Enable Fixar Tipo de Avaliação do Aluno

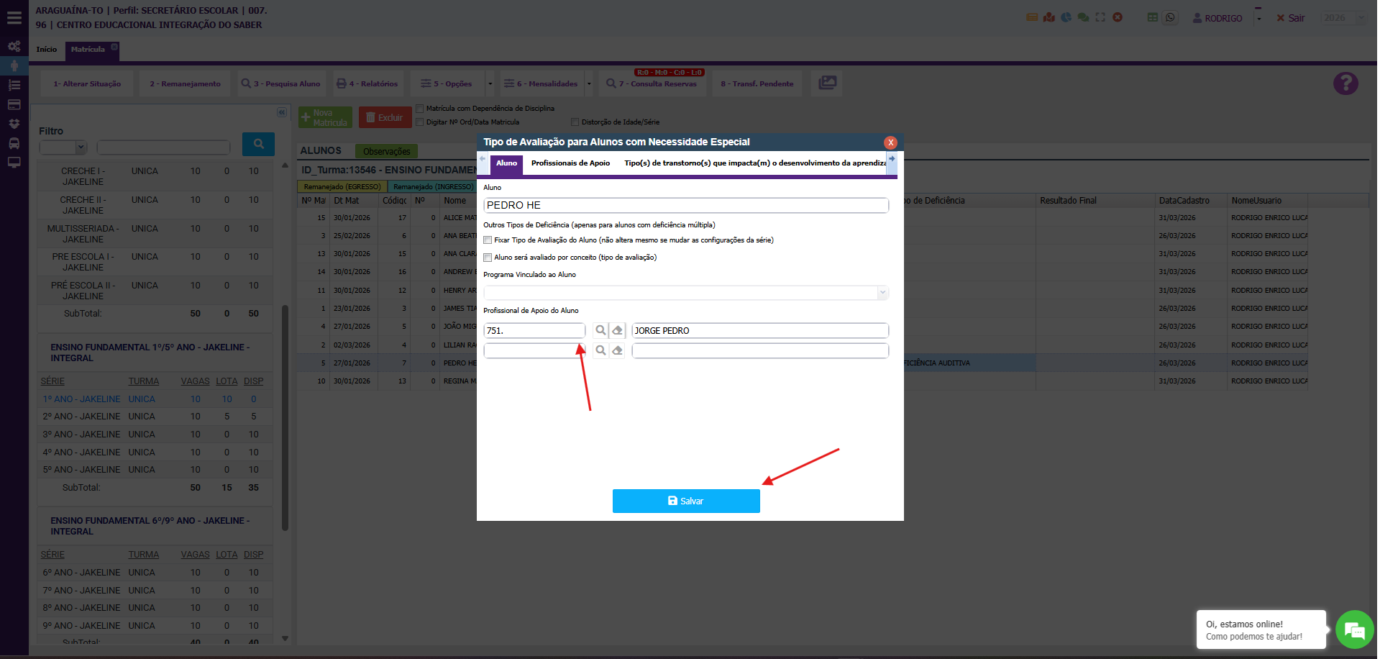(488, 240)
